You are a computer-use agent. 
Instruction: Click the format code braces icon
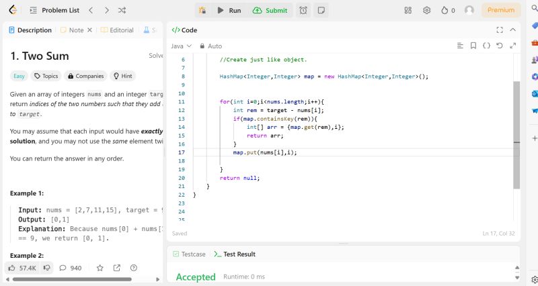pyautogui.click(x=486, y=46)
